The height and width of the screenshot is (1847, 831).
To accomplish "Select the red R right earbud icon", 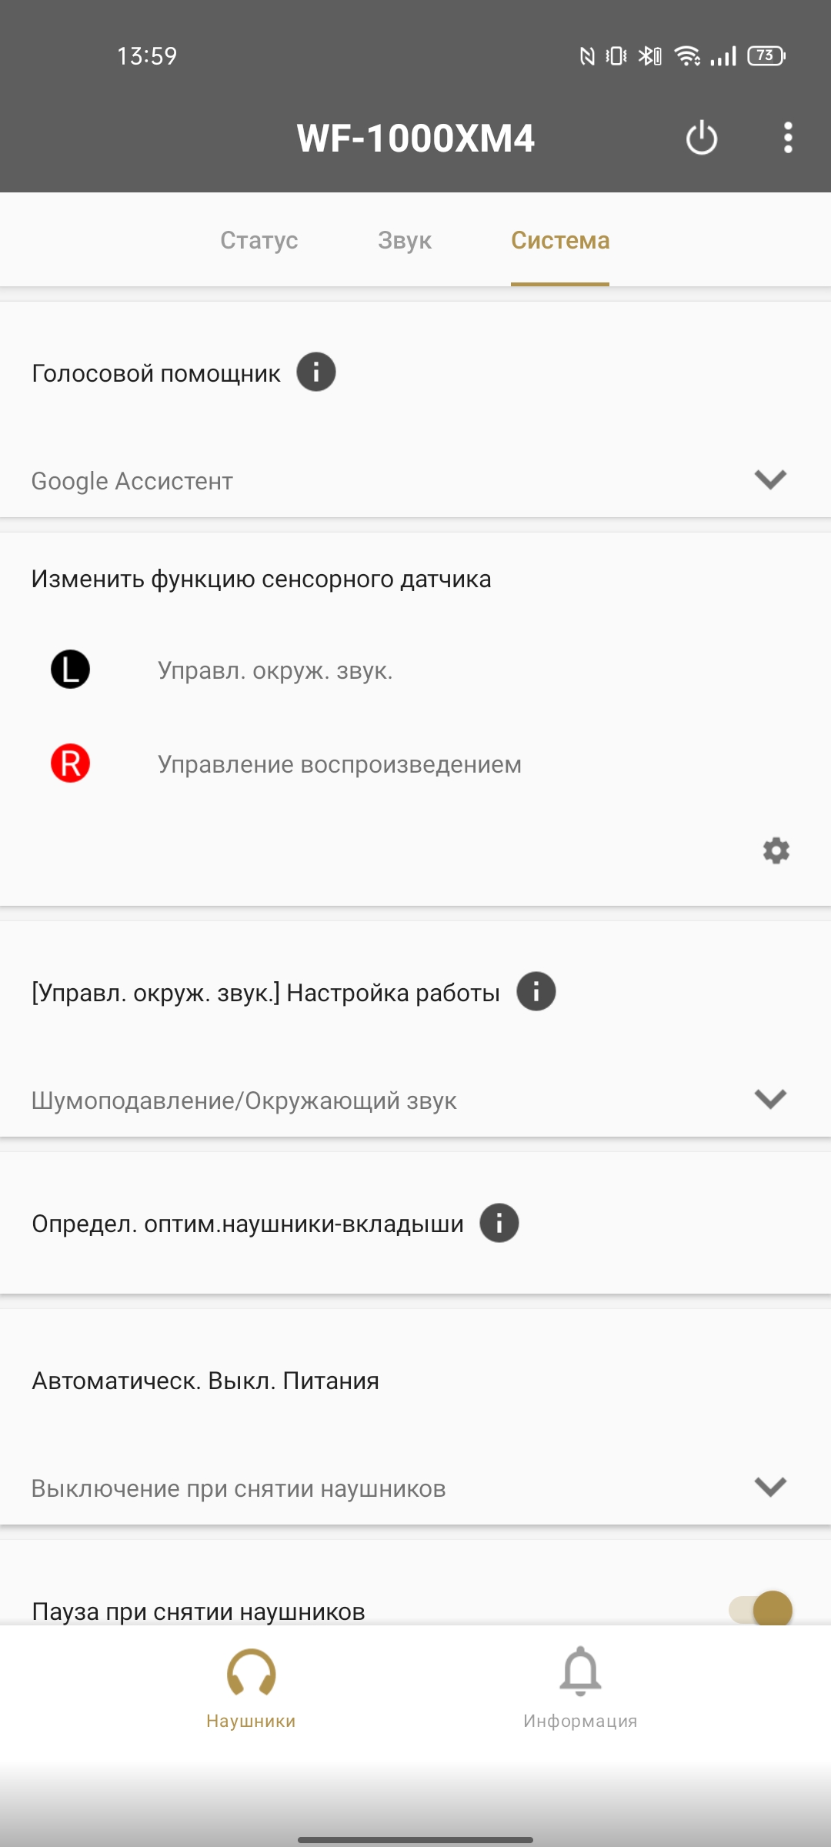I will pos(70,763).
